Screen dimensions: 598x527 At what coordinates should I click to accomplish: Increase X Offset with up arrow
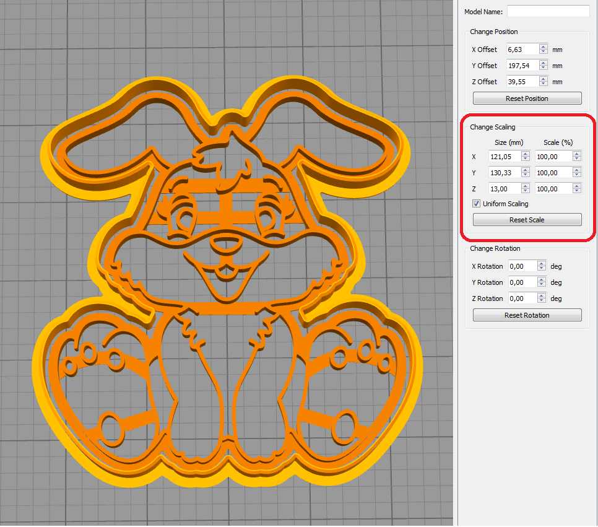pyautogui.click(x=544, y=46)
